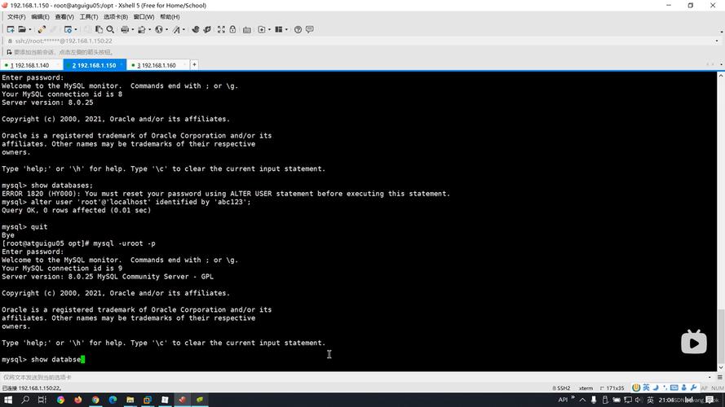Click the add-session arrow icon in quick bar
Screen dimensions: 725x407
coord(9,52)
